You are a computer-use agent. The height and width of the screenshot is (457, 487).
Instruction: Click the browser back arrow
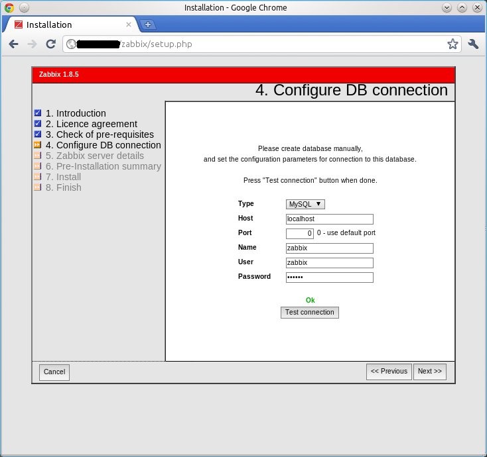click(x=13, y=44)
